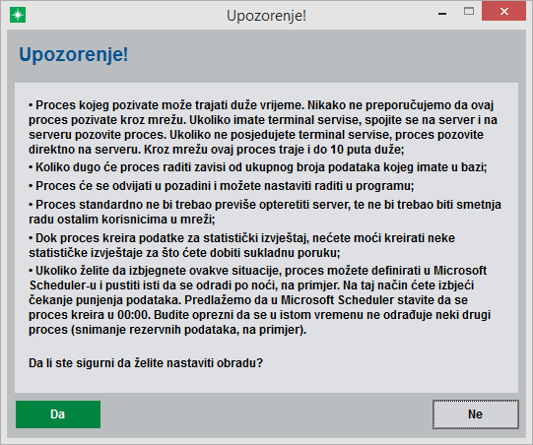
Task: Click the bullet about 'opteretiti server'
Action: (x=265, y=212)
